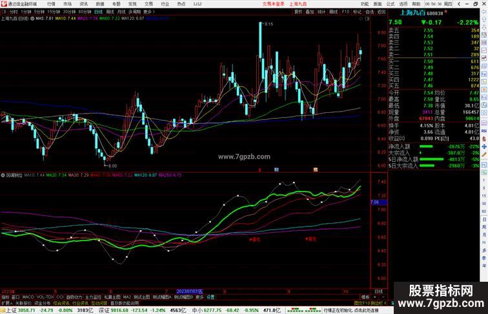Image resolution: width=488 pixels, height=314 pixels.
Task: Click the 深证 index in status bar
Action: click(x=104, y=310)
